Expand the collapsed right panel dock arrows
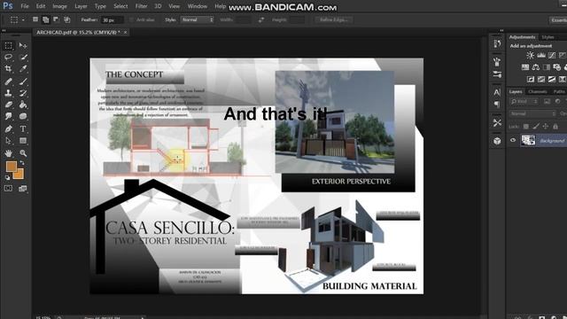The height and width of the screenshot is (319, 567). [x=501, y=30]
